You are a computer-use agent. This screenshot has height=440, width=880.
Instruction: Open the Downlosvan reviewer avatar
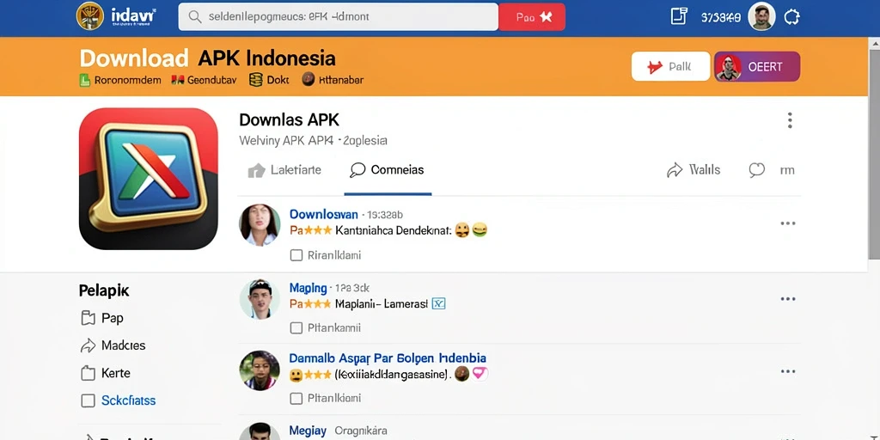[x=260, y=224]
